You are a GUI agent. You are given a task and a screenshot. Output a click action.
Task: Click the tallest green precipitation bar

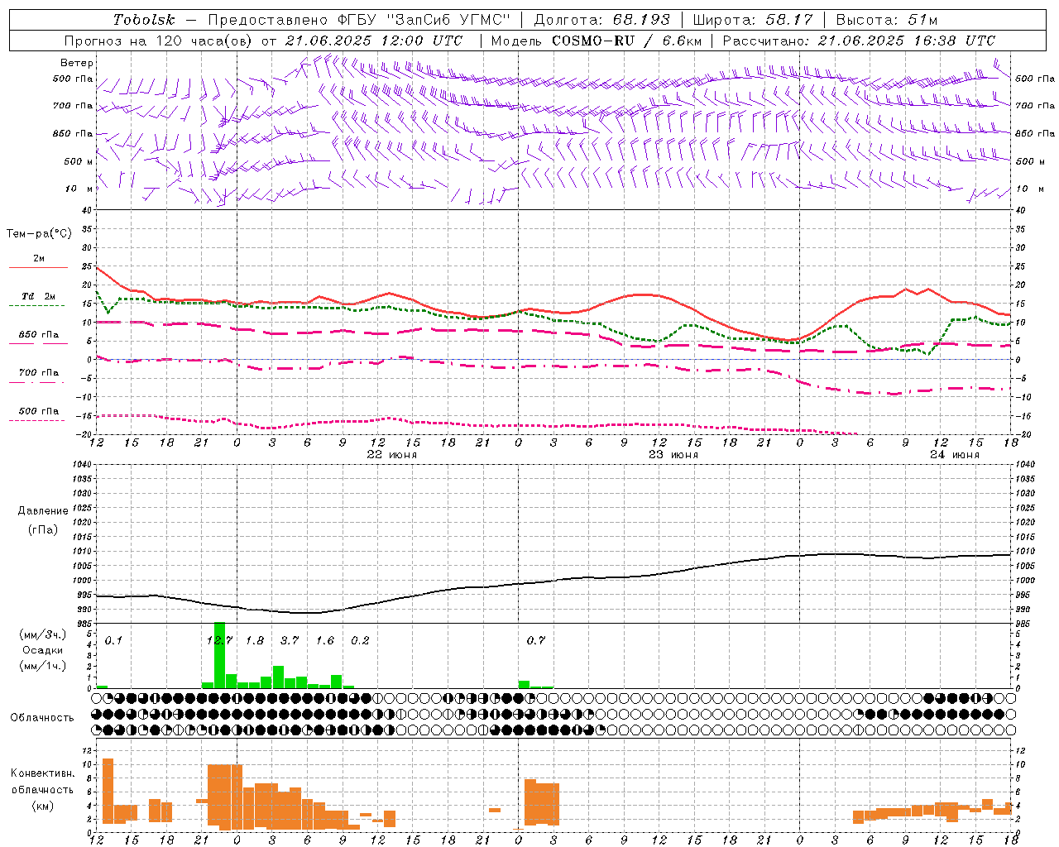[x=219, y=655]
